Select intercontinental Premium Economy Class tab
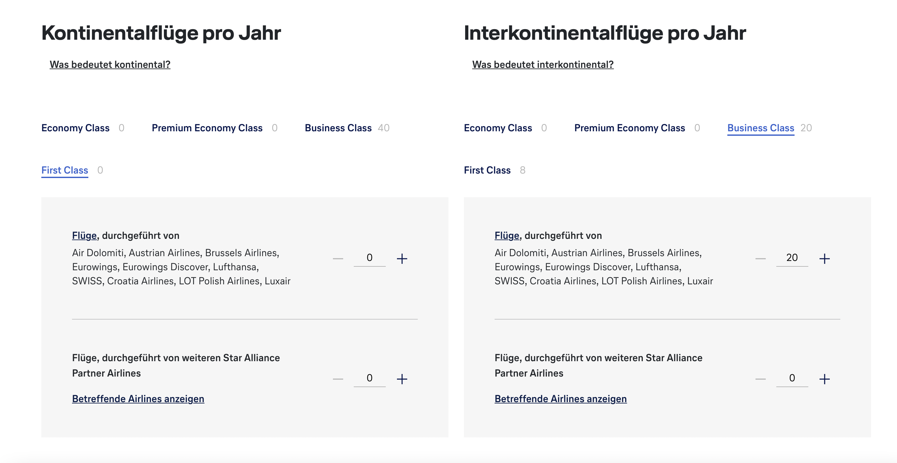This screenshot has width=897, height=463. click(x=629, y=128)
